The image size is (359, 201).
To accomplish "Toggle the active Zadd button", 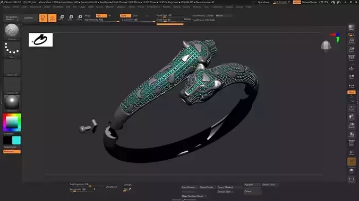I will tap(125, 15).
